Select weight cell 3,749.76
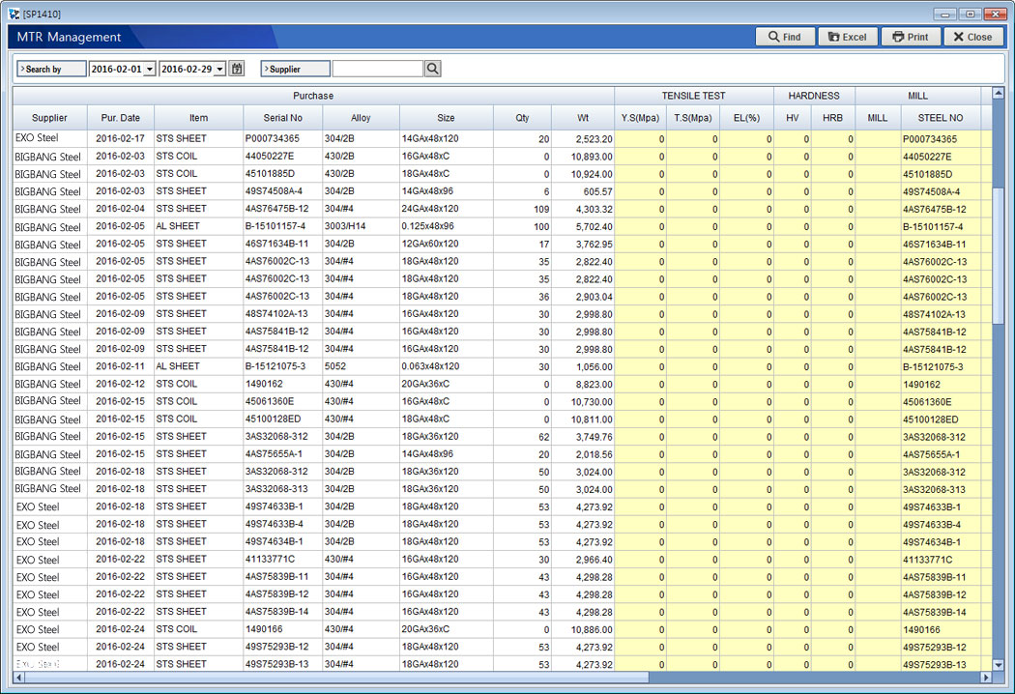This screenshot has height=694, width=1015. [583, 437]
